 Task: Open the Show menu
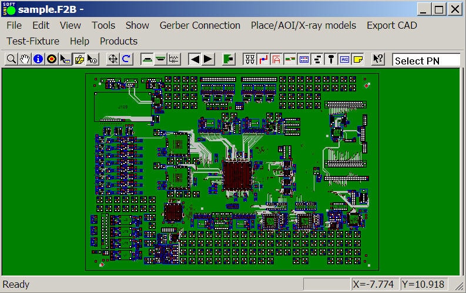pos(138,25)
